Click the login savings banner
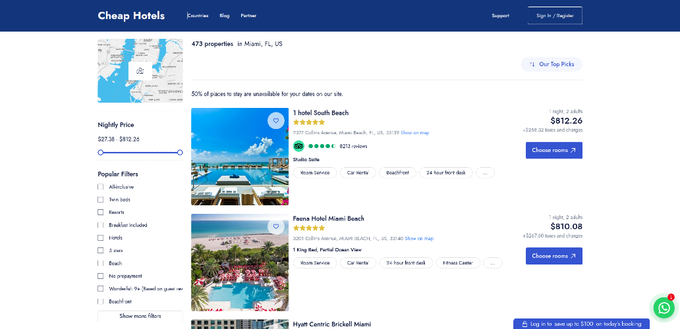The height and width of the screenshot is (329, 680). 582,324
